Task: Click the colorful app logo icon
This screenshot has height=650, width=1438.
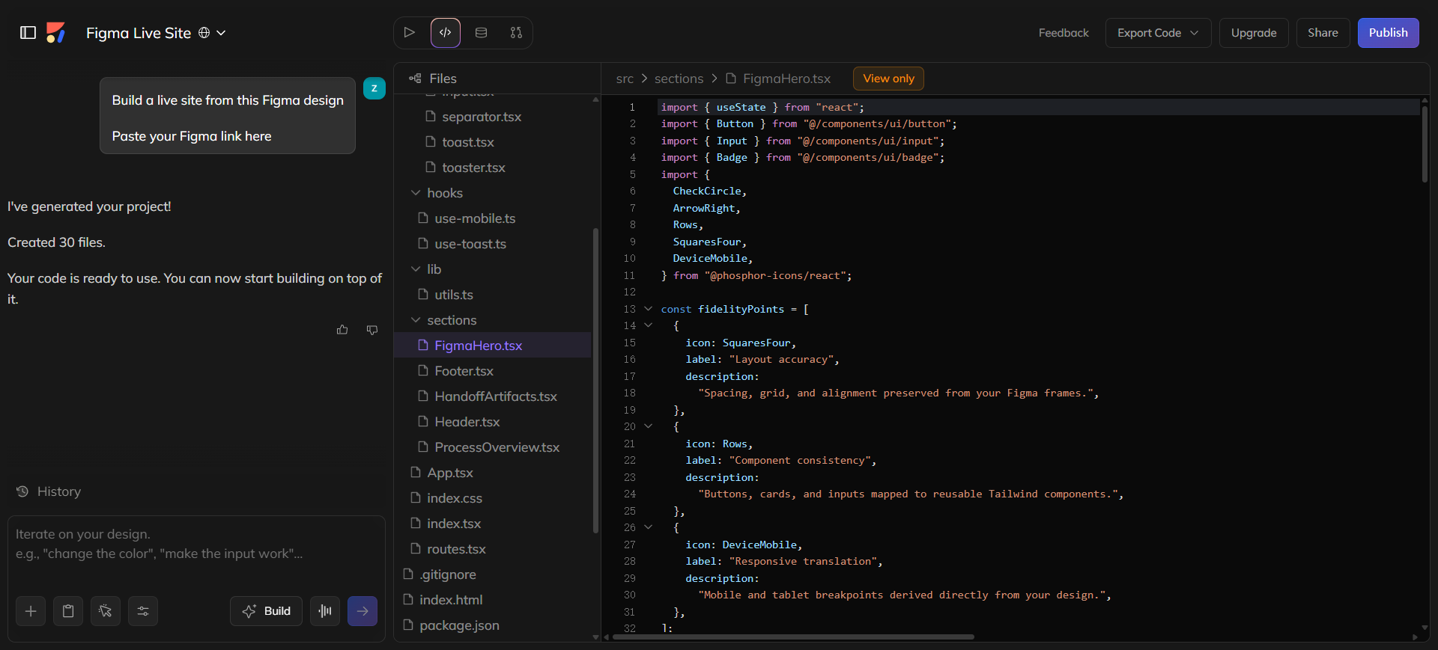Action: pyautogui.click(x=56, y=33)
